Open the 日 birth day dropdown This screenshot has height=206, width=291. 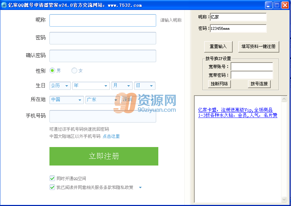point(145,86)
